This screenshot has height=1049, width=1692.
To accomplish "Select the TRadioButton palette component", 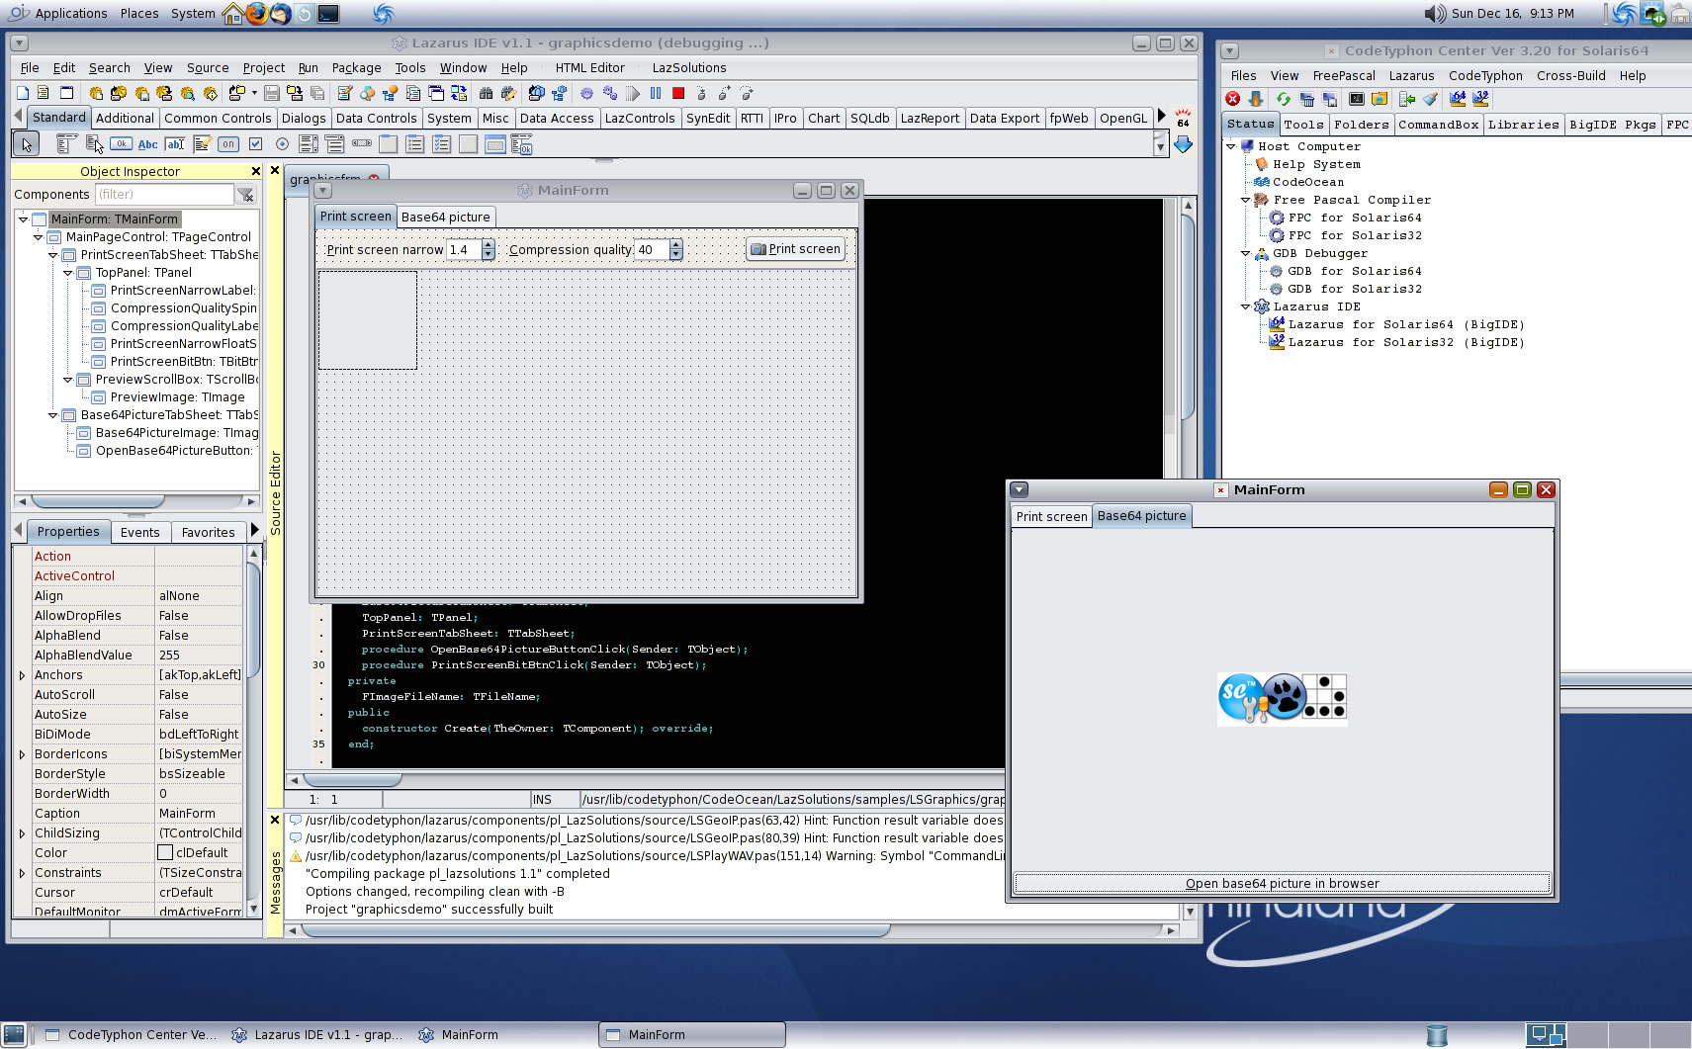I will coord(282,144).
